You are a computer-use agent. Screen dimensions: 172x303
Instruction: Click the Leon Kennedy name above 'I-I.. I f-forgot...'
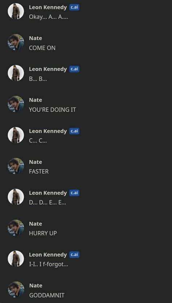(48, 255)
